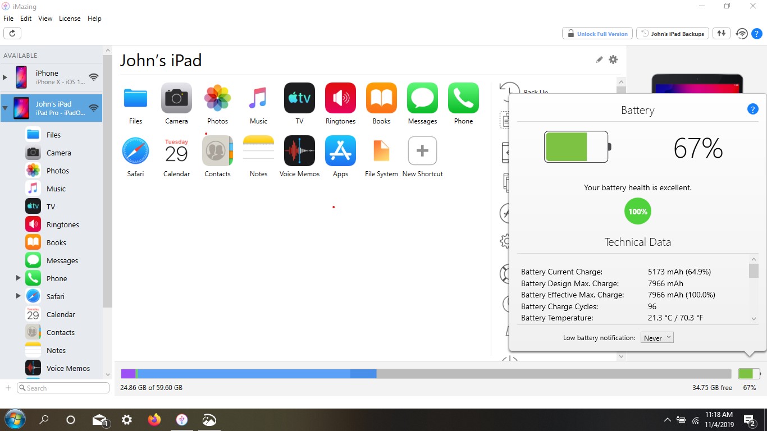This screenshot has width=767, height=431.
Task: Open the Wi-Fi connection icon in toolbar
Action: point(742,34)
